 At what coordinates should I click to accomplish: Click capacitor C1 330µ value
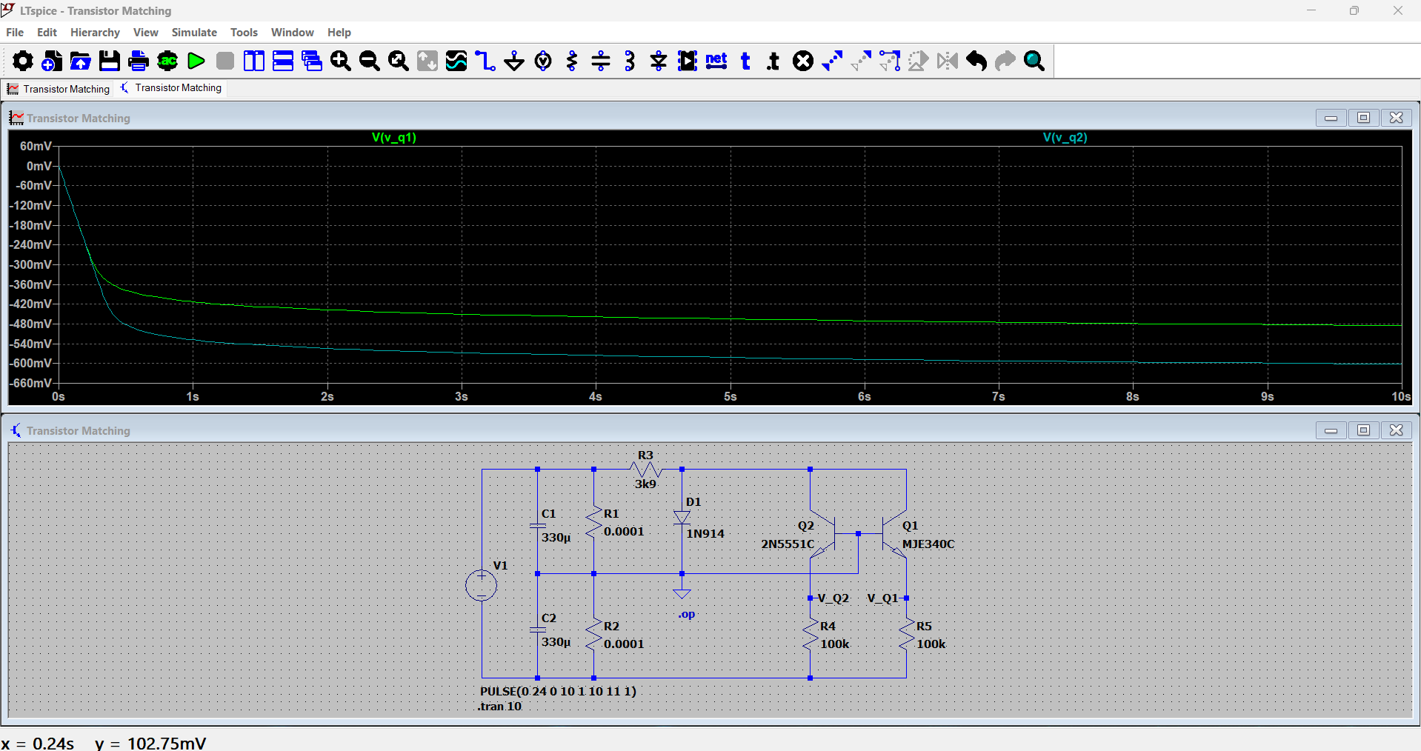[x=556, y=538]
